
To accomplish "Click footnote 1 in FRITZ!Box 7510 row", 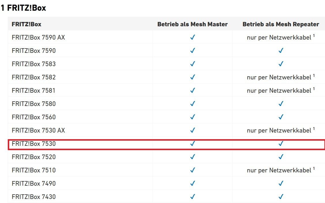I will coord(314,169).
